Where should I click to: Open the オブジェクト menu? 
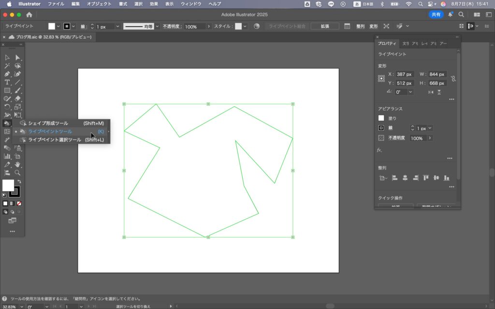coord(99,4)
